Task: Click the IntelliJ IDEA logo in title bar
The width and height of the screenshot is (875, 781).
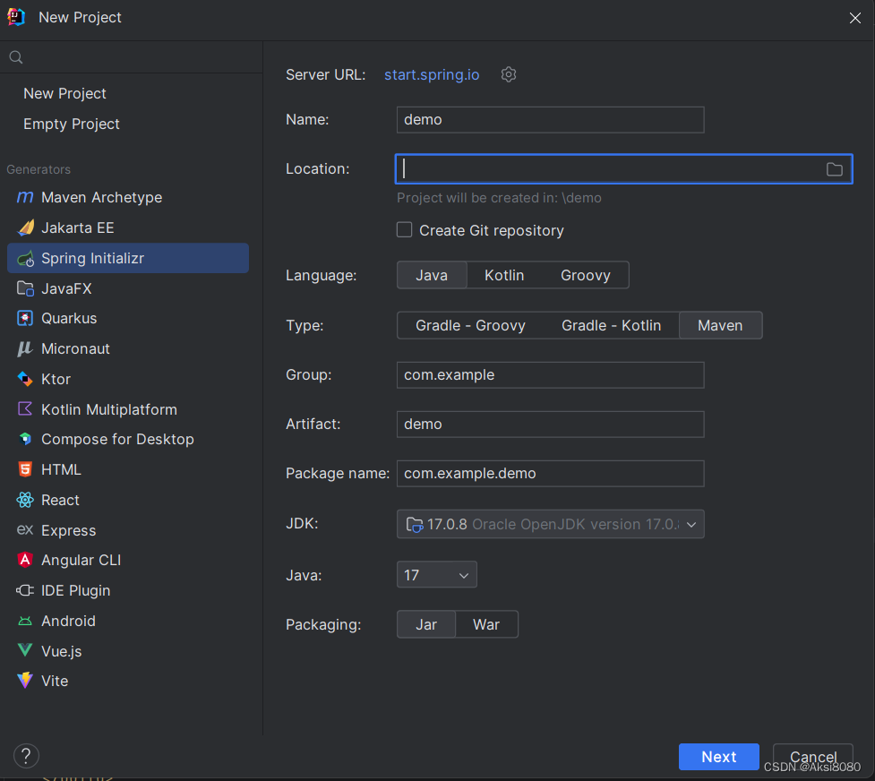Action: tap(16, 17)
